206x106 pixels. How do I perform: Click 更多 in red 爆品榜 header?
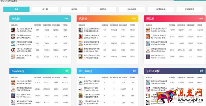pos(201,19)
